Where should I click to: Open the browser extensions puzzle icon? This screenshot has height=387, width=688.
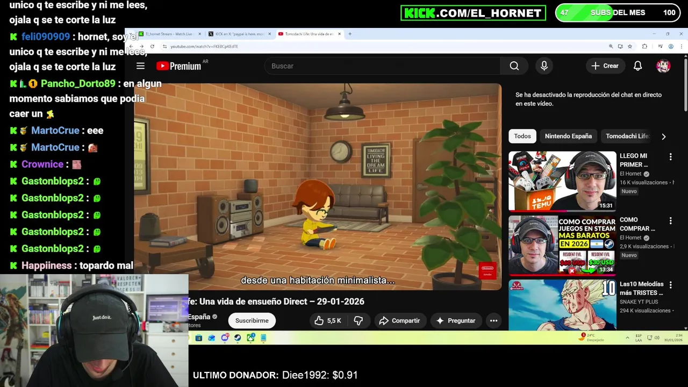644,46
